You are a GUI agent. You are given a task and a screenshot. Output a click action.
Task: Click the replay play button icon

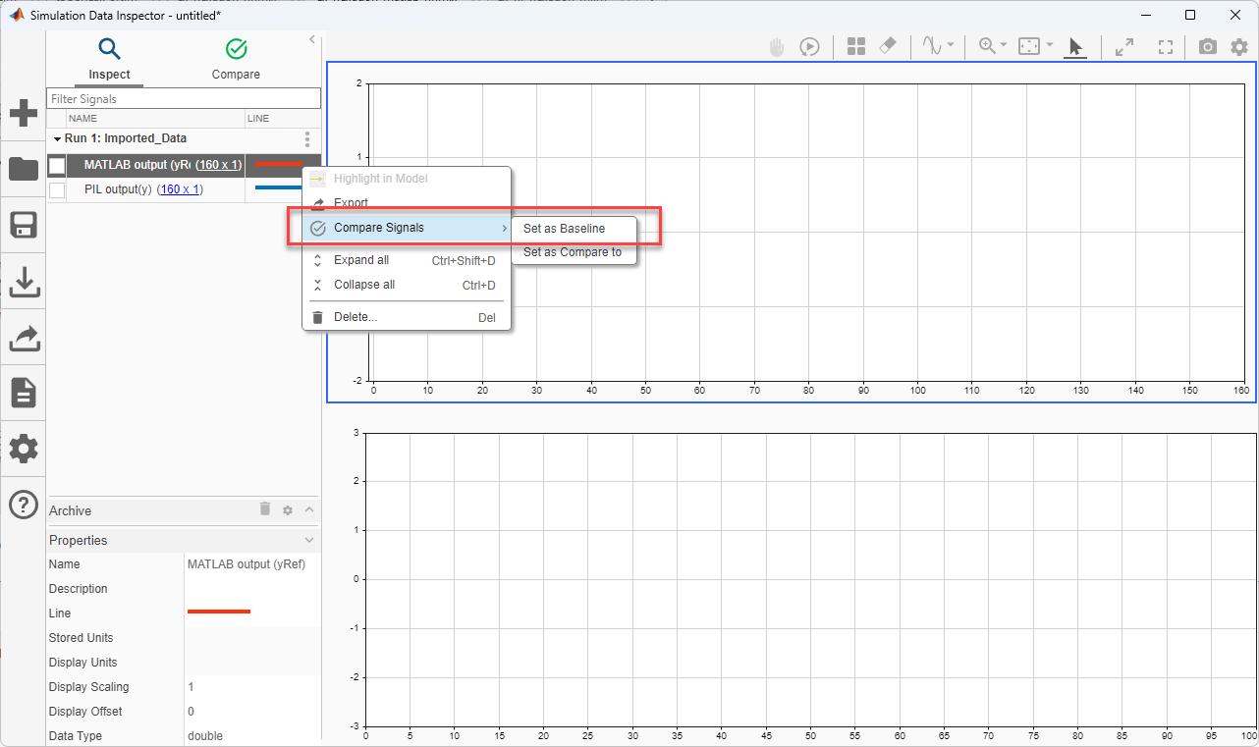tap(809, 47)
